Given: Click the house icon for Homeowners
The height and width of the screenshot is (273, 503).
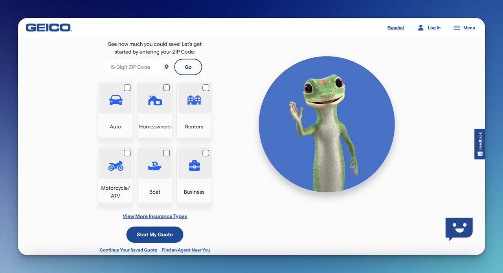Looking at the screenshot, I should click(x=155, y=100).
